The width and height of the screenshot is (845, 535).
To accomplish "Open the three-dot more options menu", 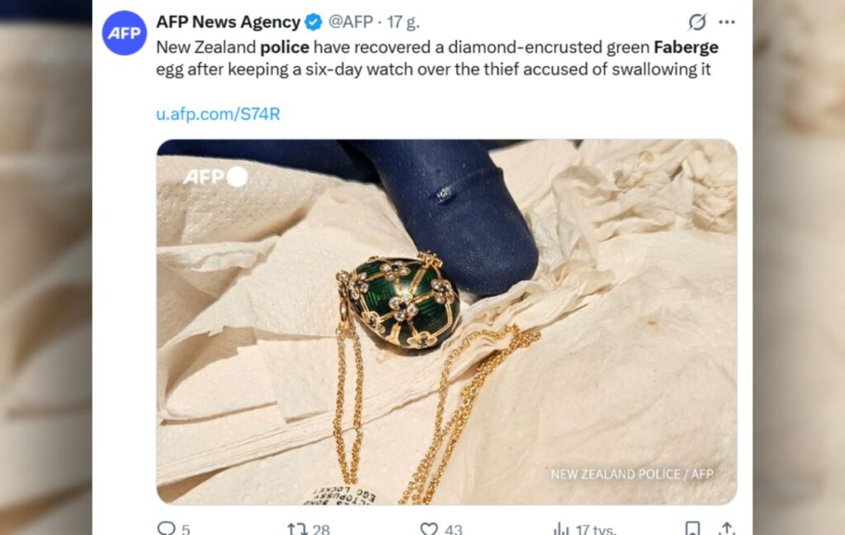I will pyautogui.click(x=727, y=22).
